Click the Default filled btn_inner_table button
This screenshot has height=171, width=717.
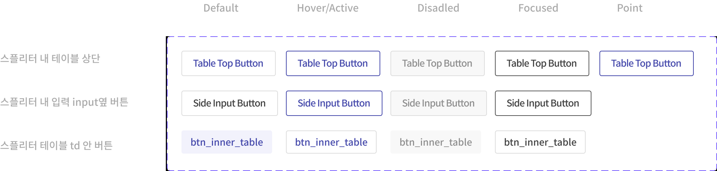(x=227, y=142)
